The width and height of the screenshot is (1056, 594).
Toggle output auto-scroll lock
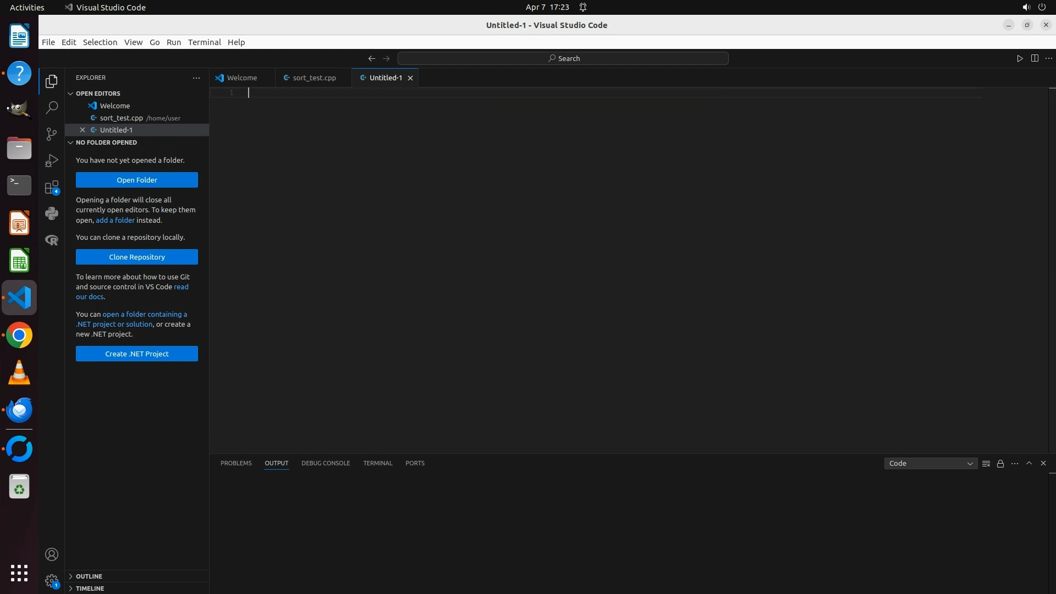click(1000, 464)
